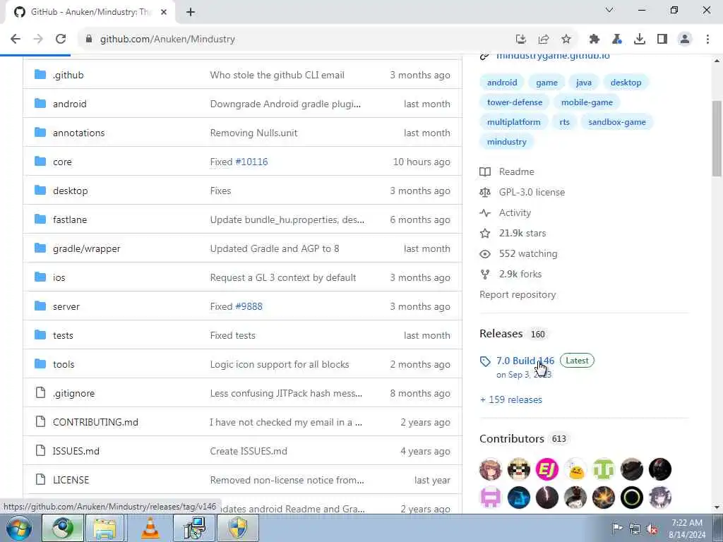
Task: Click the tower-defense topic tag
Action: click(x=515, y=102)
